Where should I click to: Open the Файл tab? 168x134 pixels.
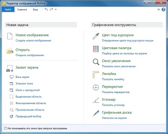8,9
